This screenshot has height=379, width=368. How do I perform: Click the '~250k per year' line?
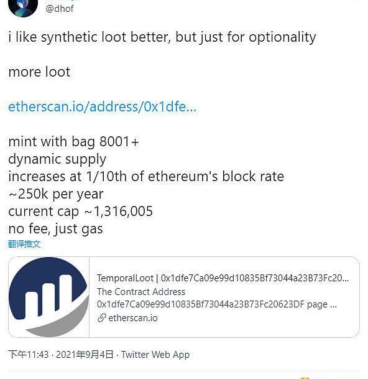(56, 194)
